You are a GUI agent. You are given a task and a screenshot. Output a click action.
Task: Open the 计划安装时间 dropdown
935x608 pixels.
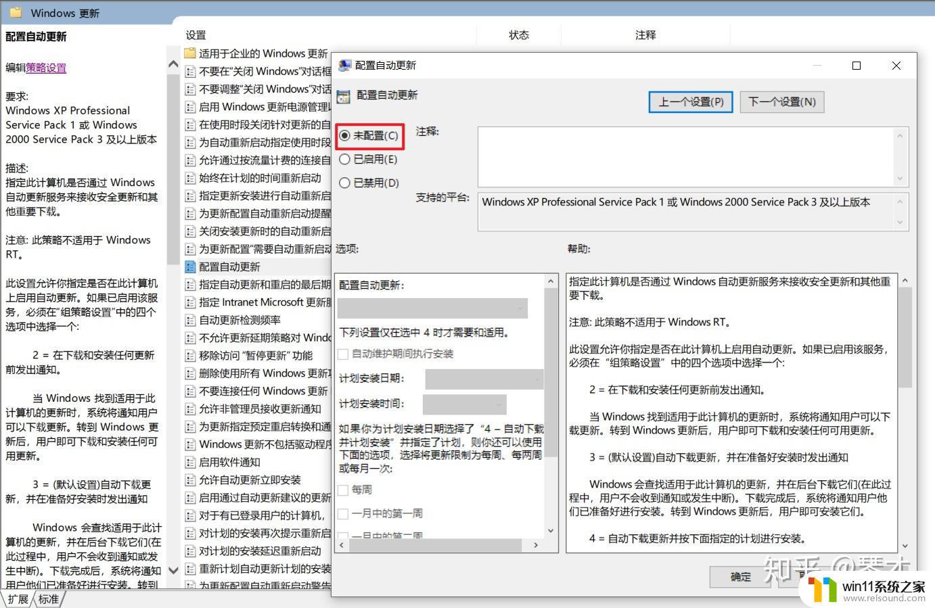click(x=464, y=404)
